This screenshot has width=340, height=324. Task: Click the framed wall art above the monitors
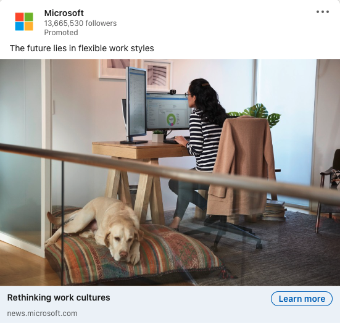tap(158, 75)
